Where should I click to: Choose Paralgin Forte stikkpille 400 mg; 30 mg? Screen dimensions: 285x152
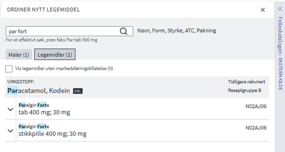click(x=52, y=133)
